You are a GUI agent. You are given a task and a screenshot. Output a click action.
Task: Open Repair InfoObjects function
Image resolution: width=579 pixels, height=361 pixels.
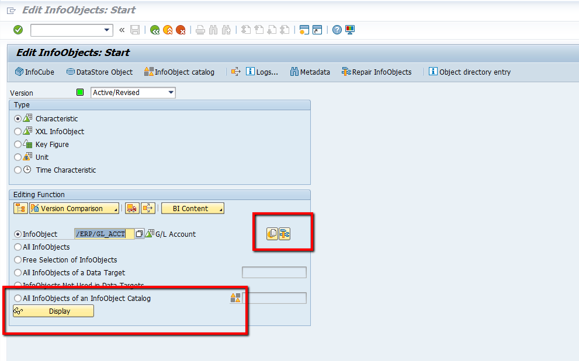pyautogui.click(x=377, y=72)
